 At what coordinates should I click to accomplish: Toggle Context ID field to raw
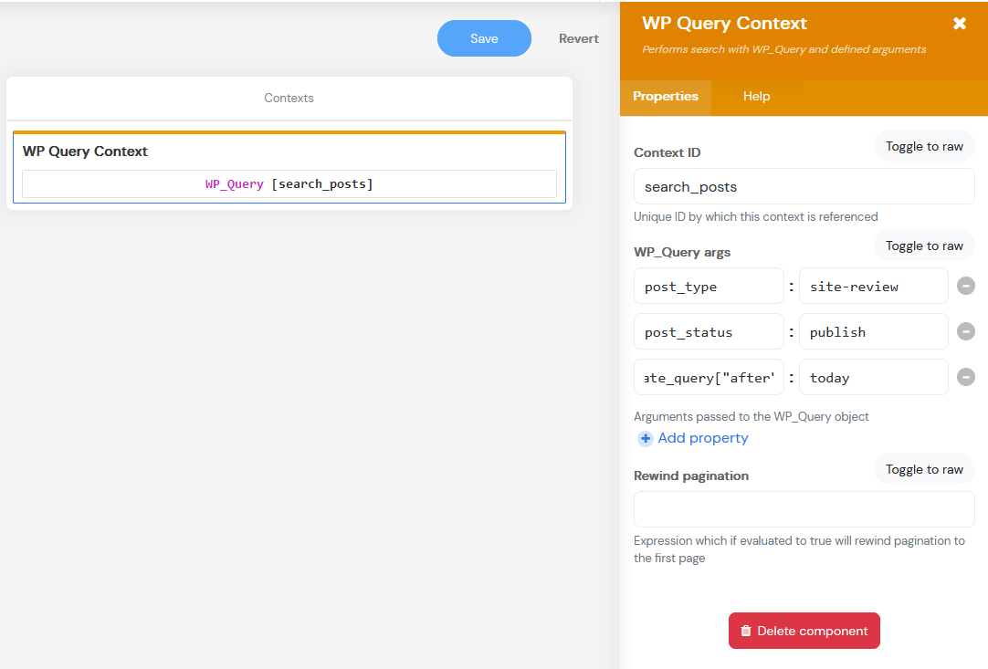(x=924, y=147)
